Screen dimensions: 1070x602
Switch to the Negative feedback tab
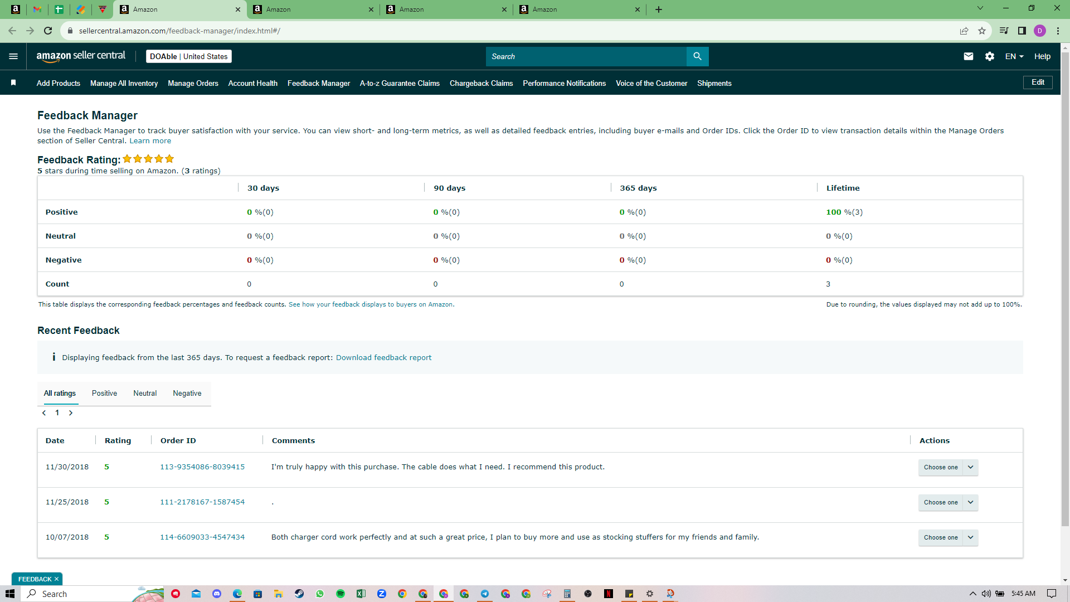(187, 394)
